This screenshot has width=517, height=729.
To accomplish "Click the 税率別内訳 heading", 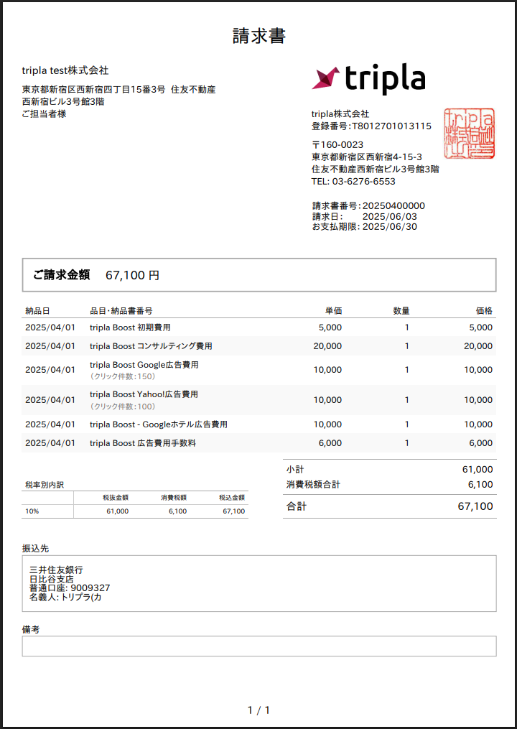I will 45,485.
